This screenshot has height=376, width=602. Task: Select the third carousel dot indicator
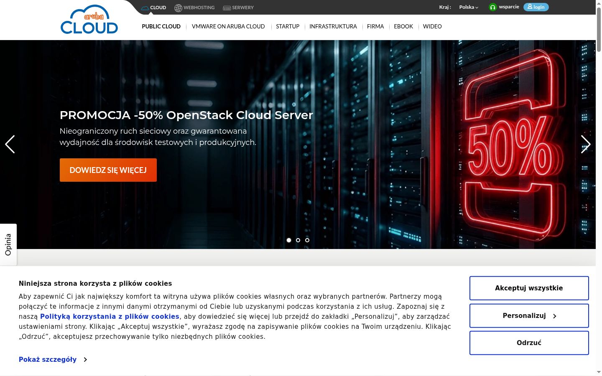pyautogui.click(x=307, y=240)
